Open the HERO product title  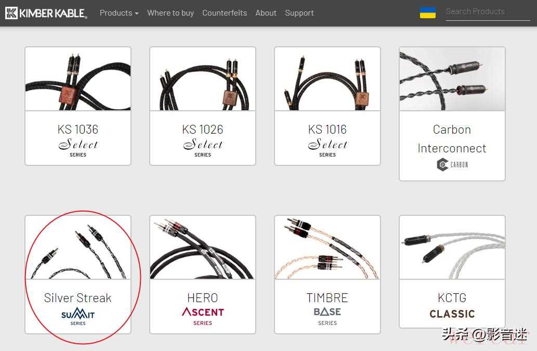pyautogui.click(x=203, y=298)
